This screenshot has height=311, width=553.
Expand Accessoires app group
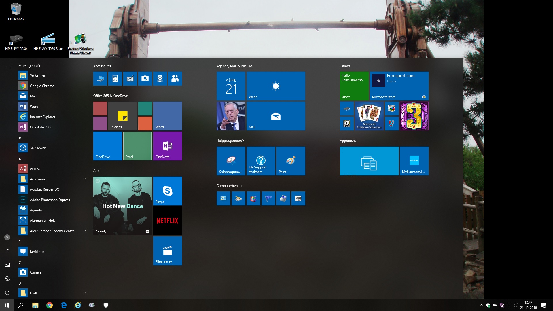84,179
